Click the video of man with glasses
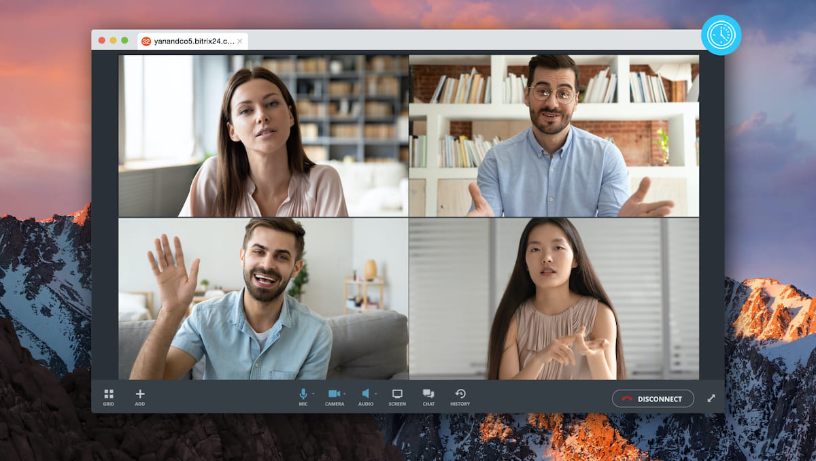The width and height of the screenshot is (816, 461). point(554,136)
